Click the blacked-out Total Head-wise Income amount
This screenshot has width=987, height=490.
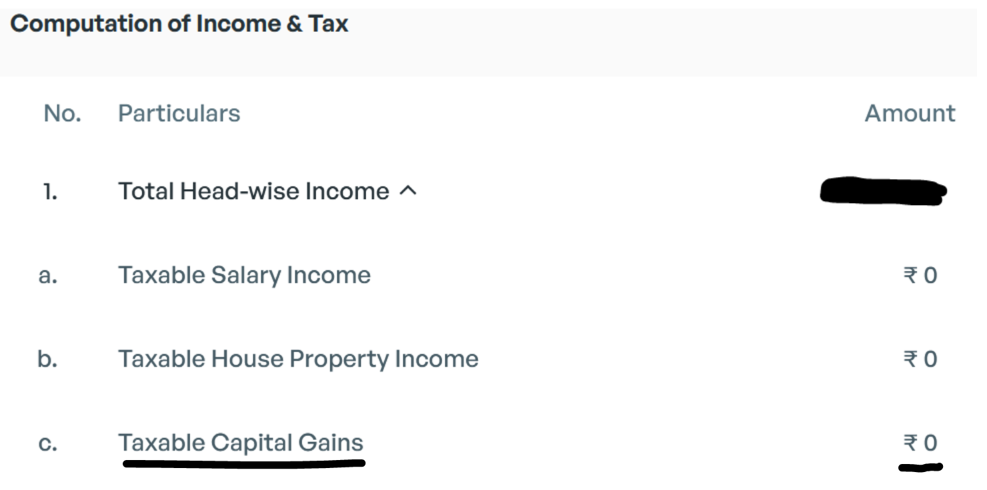(x=883, y=191)
